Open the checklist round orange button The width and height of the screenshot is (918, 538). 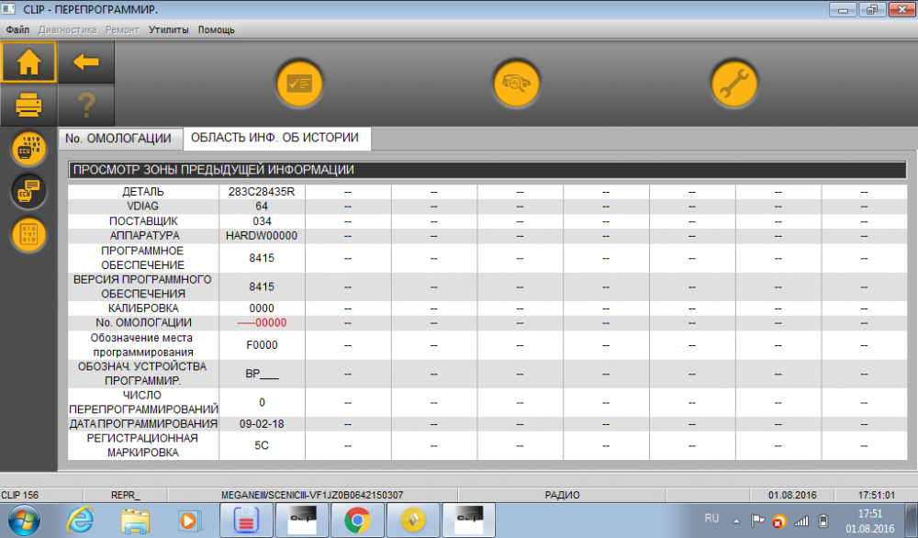point(299,84)
